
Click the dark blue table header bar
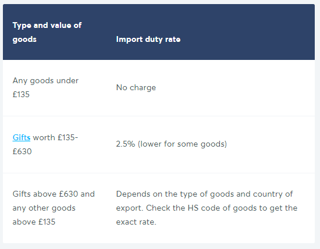(159, 32)
